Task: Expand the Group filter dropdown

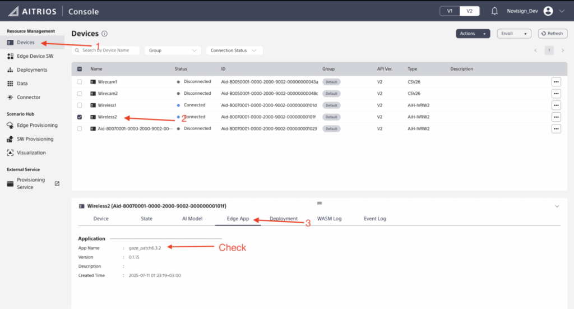Action: (x=173, y=50)
